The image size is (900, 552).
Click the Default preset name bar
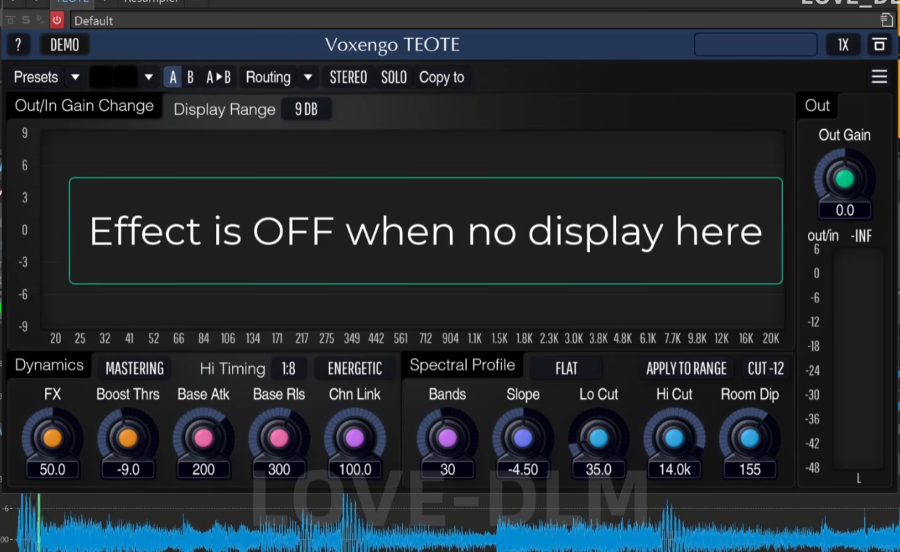(475, 21)
